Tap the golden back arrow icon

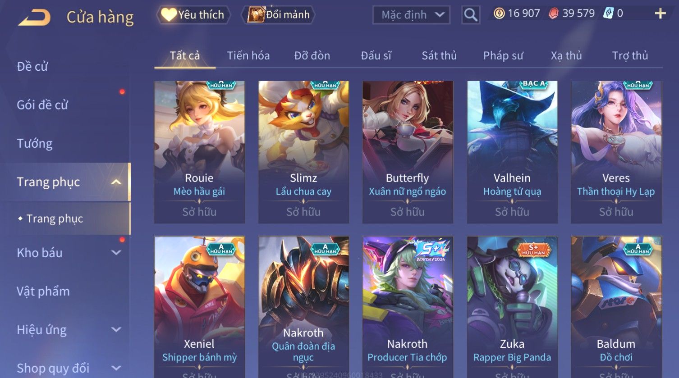(34, 17)
